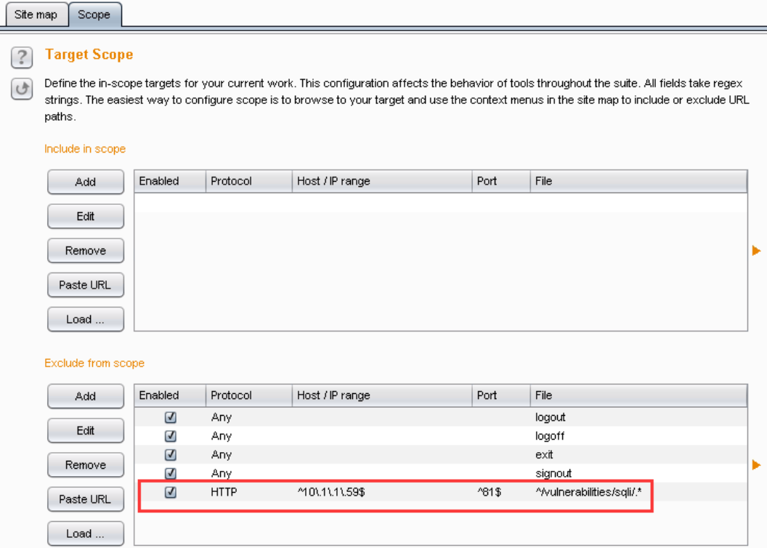Click the restore defaults arrow icon

[22, 89]
